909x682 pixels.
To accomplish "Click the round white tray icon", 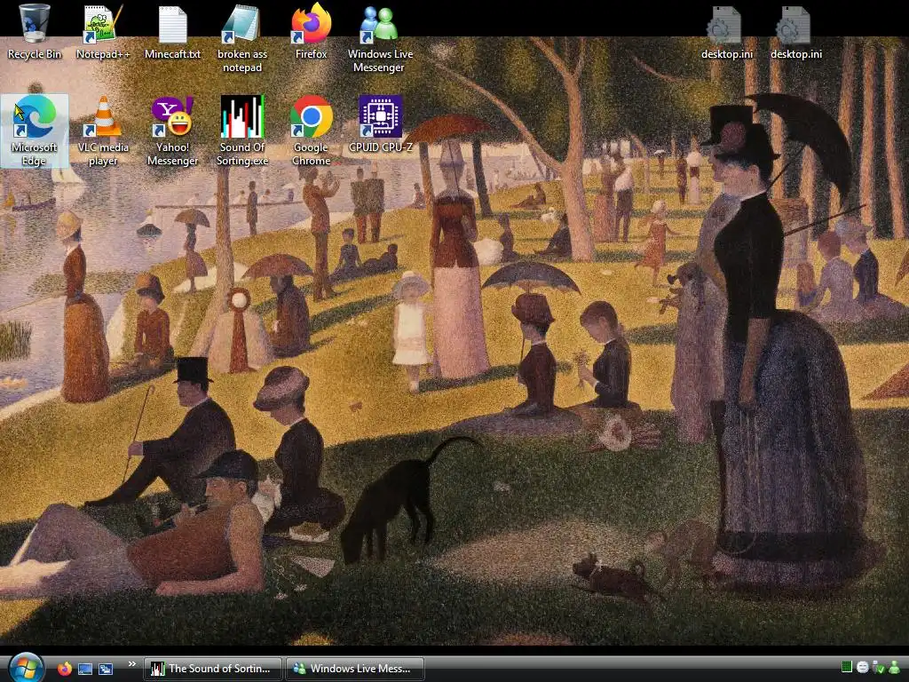I will pos(862,668).
